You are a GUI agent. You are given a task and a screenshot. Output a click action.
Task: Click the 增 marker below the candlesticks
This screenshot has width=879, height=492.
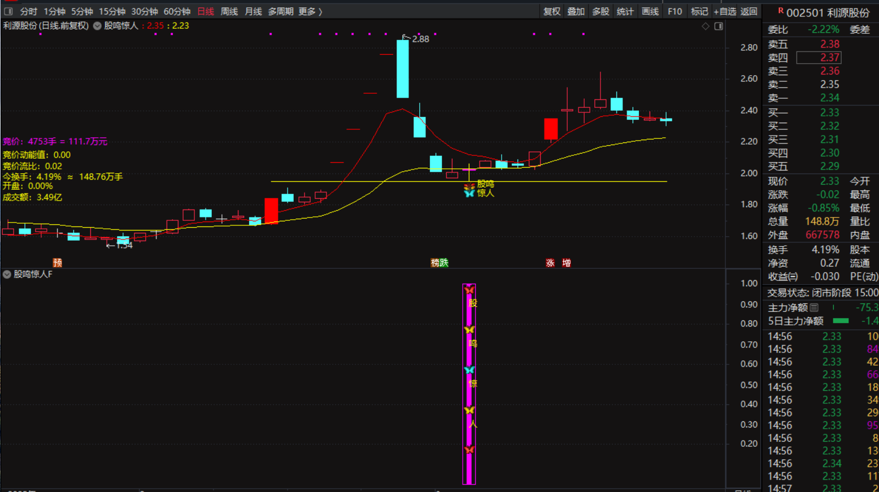566,263
